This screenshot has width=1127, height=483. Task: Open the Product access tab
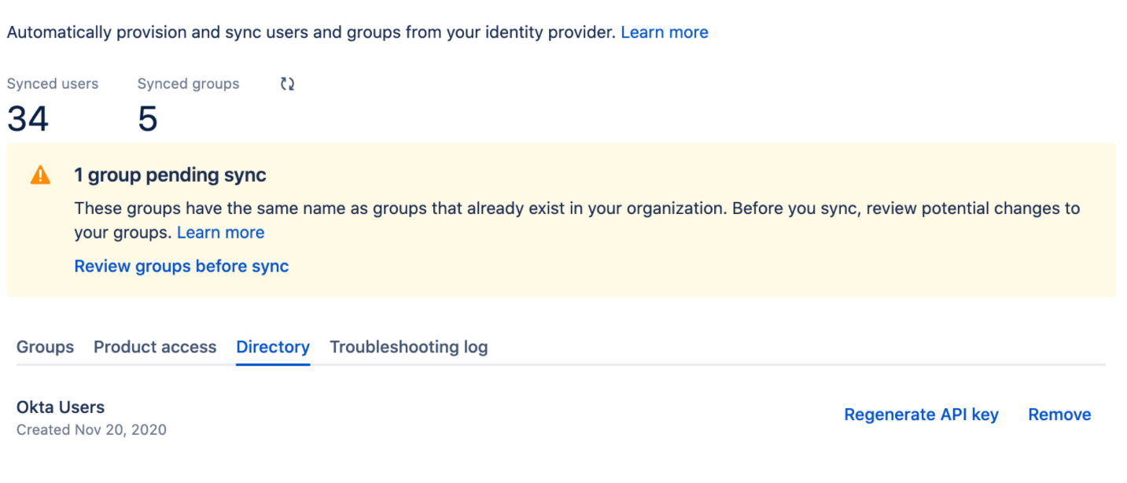coord(154,347)
